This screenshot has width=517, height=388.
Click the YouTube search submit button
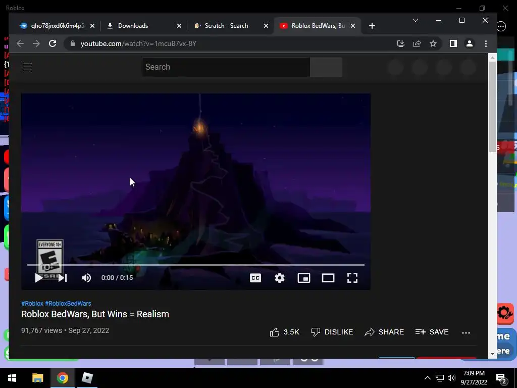(326, 67)
